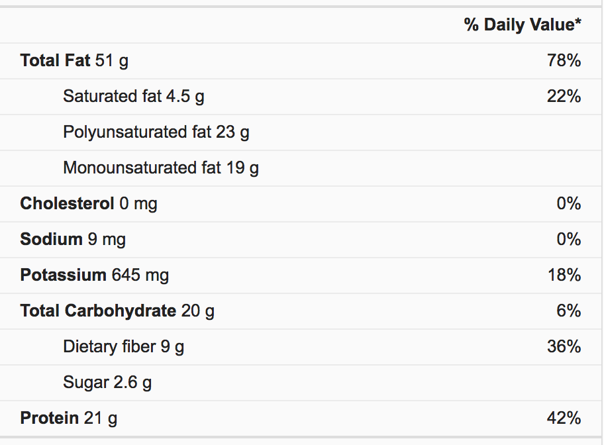Image resolution: width=604 pixels, height=445 pixels.
Task: Select the Polyunsaturated fat 23 g entry
Action: [156, 132]
